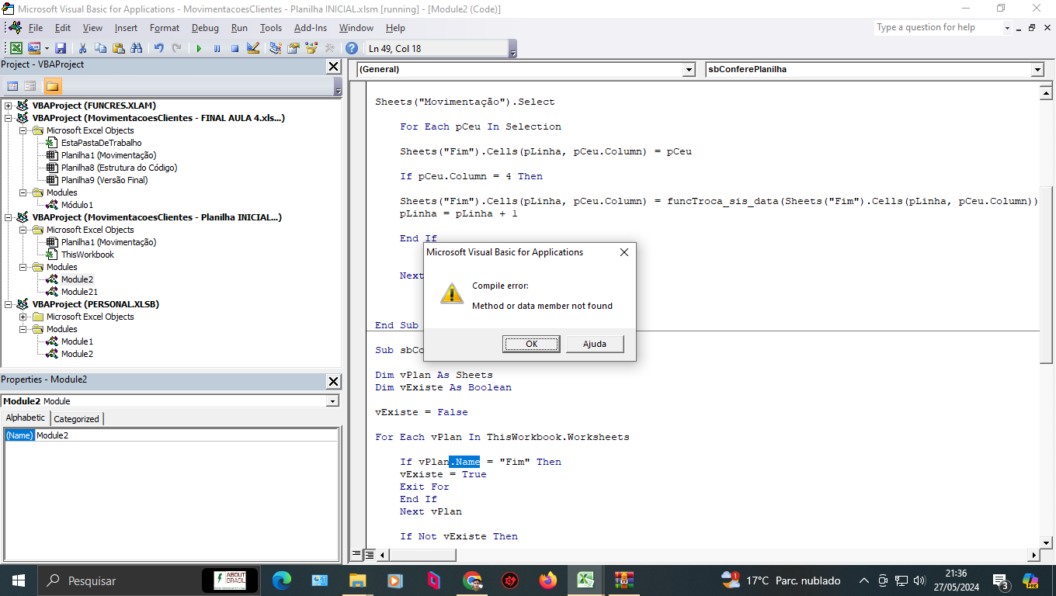Open Visual Basic Help question mark icon
Screen dimensions: 1056x596
coord(352,48)
